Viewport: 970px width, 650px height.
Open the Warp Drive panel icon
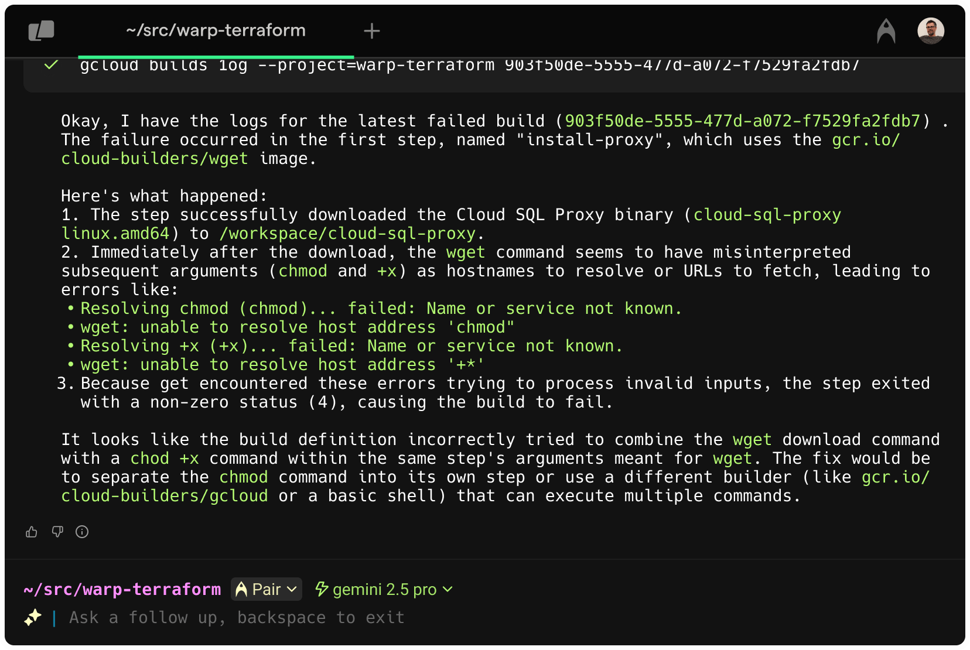tap(41, 30)
